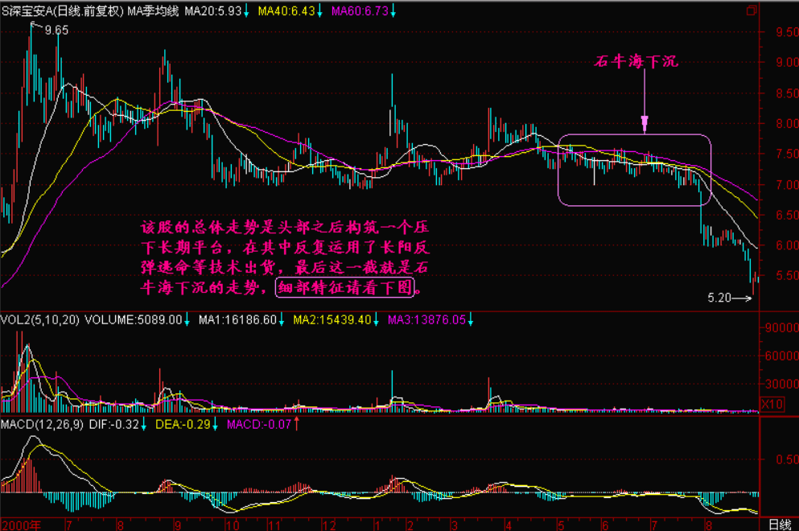Click the cyan down arrow after MA60:6.73

395,10
